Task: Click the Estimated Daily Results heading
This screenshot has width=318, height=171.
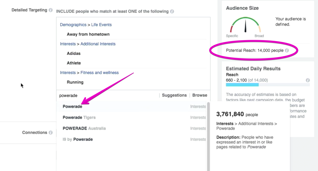Action: tap(253, 69)
